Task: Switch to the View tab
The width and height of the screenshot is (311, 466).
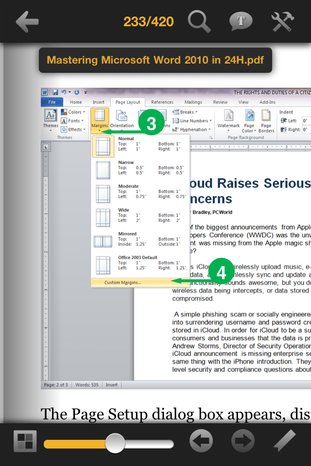Action: click(243, 102)
